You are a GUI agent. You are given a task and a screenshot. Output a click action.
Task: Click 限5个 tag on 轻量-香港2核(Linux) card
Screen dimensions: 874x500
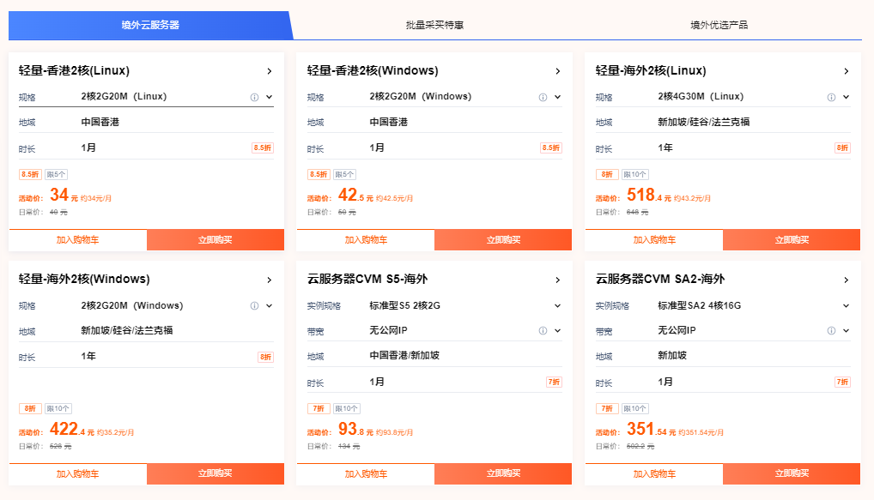[x=57, y=174]
